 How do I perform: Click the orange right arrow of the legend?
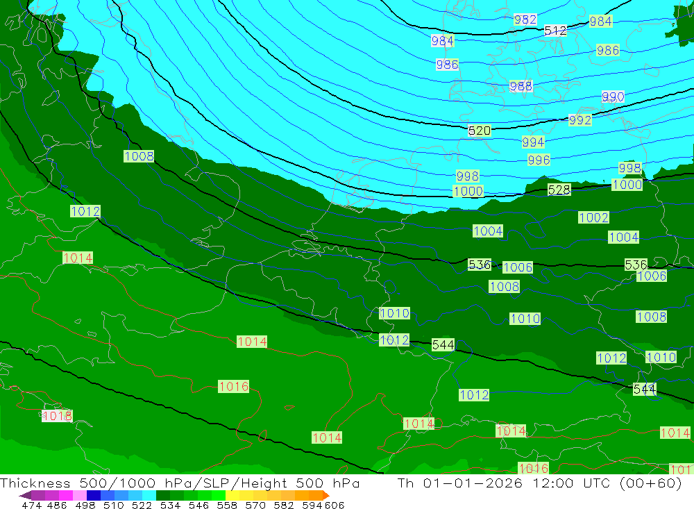point(326,495)
